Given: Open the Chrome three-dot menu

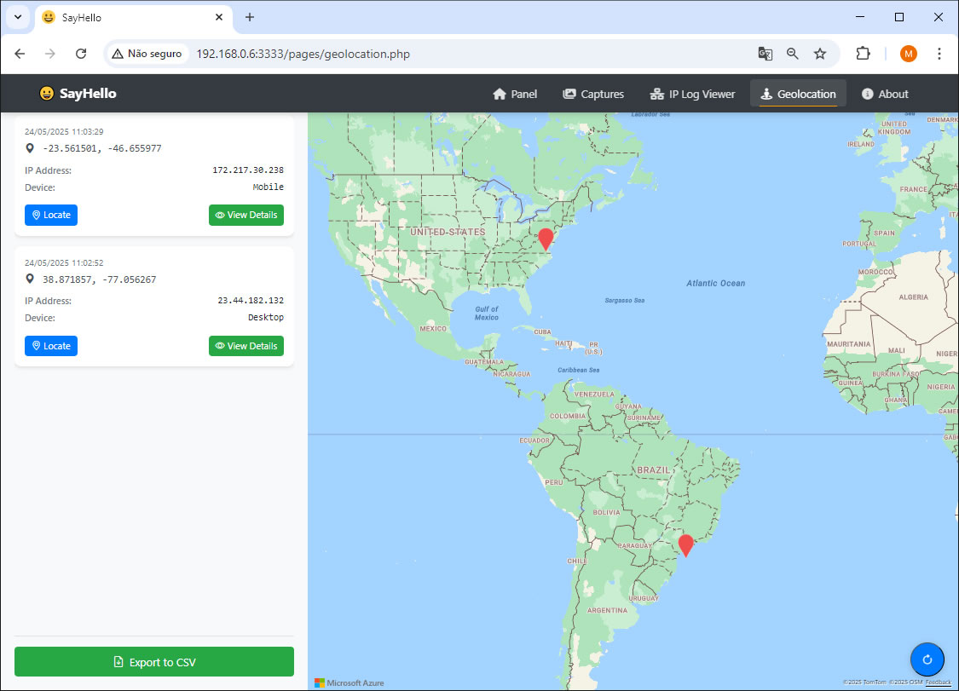Looking at the screenshot, I should (939, 54).
